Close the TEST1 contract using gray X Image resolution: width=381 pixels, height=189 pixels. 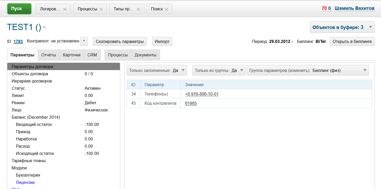pos(44,27)
